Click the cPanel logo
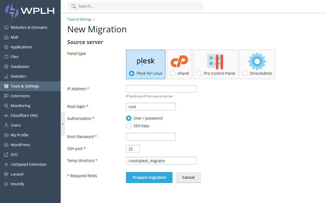Viewport: 326px width, 203px height. tap(179, 61)
